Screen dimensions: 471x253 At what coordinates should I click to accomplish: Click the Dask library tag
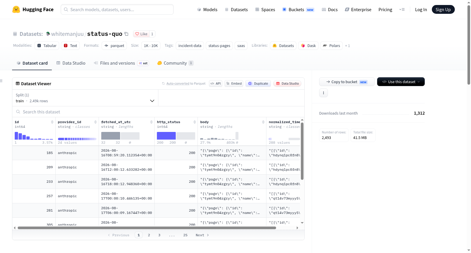[308, 46]
